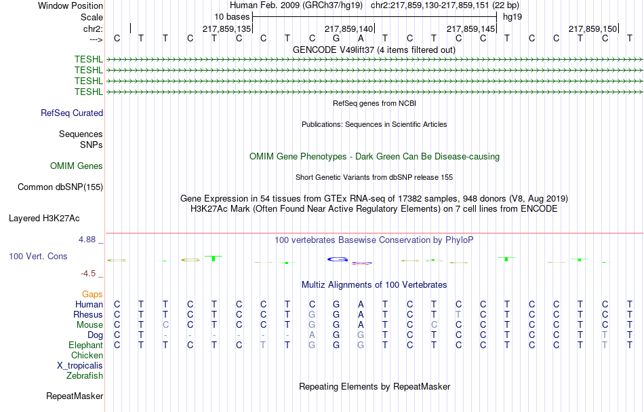This screenshot has height=412, width=644.
Task: Click 'Repeating Elements by RepeatMasker' title
Action: coord(375,386)
